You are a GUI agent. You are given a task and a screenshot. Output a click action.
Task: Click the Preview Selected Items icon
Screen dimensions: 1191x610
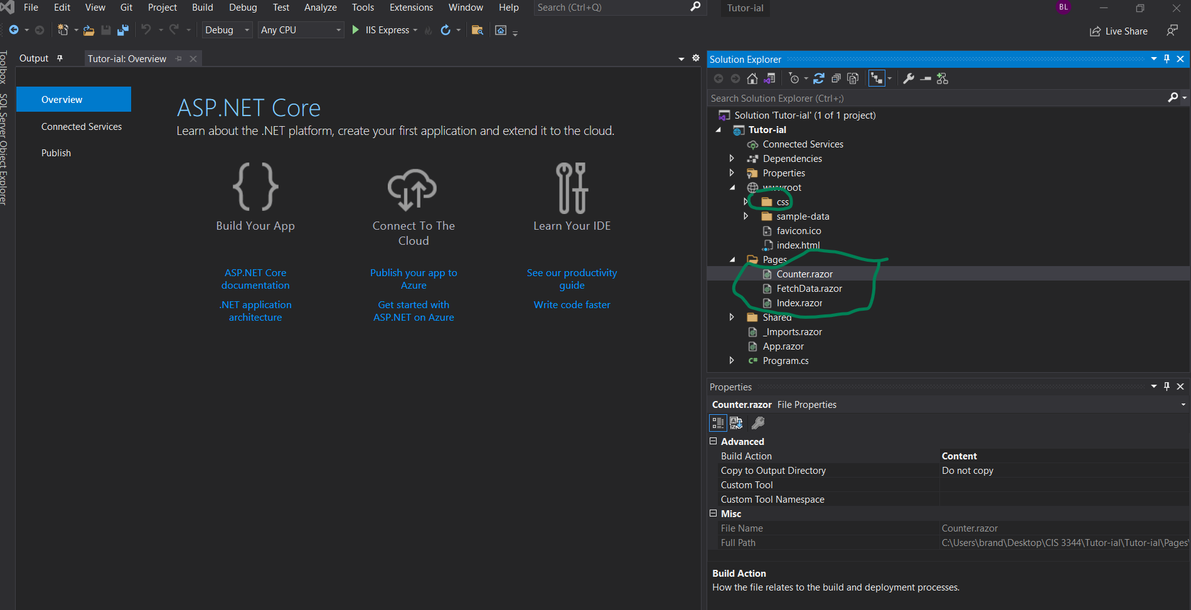tap(926, 78)
